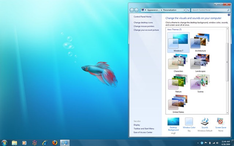Select the Windows 7 theme
The image size is (234, 146).
tap(178, 42)
